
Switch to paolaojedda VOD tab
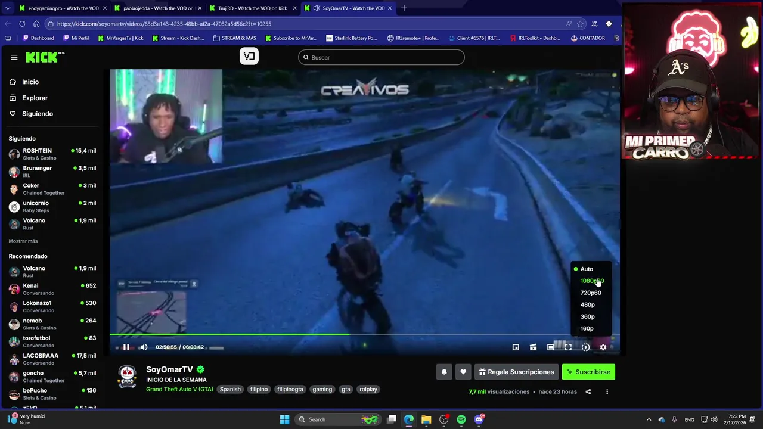pos(157,8)
